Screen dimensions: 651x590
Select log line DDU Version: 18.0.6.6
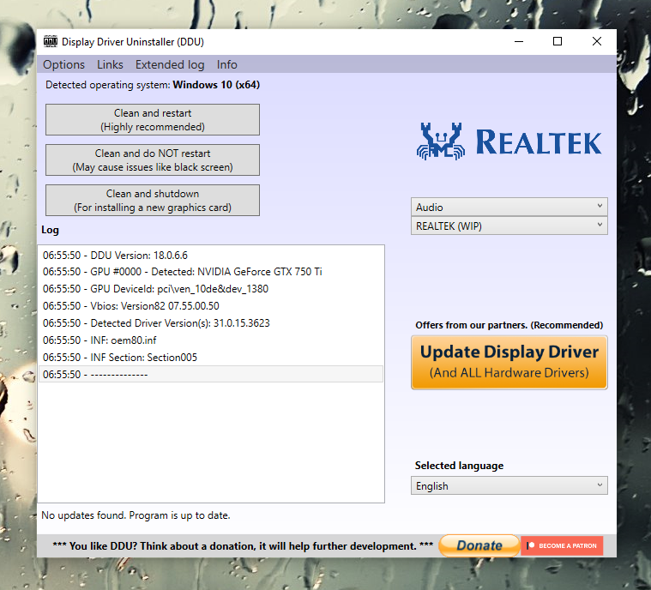210,255
